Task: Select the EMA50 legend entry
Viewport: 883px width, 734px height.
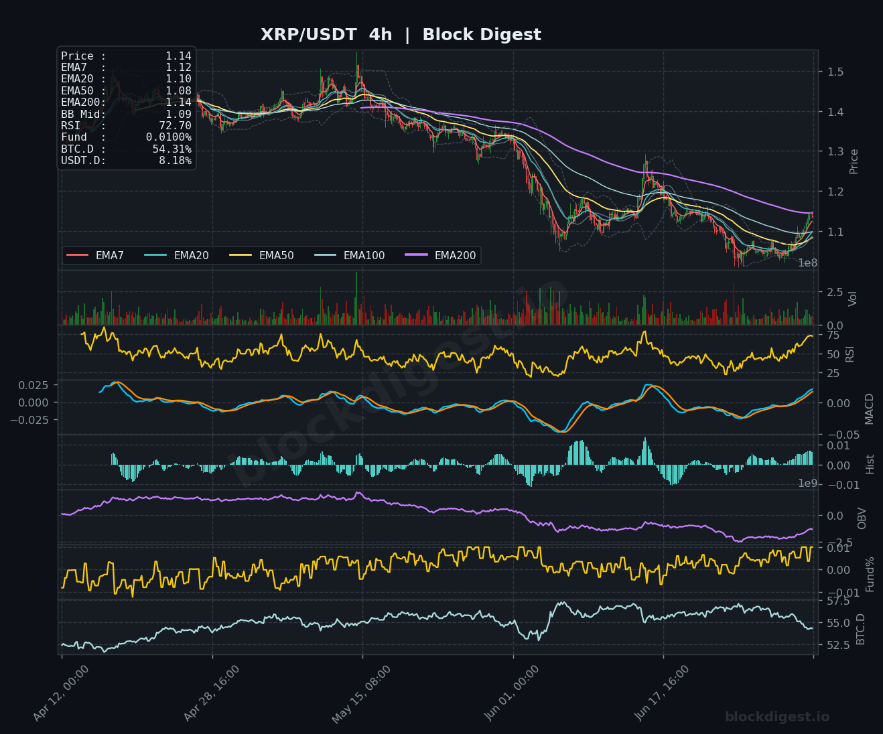Action: 261,255
